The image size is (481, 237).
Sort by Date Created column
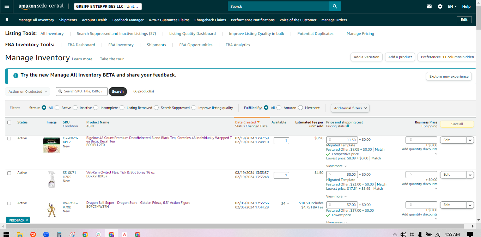tap(247, 122)
